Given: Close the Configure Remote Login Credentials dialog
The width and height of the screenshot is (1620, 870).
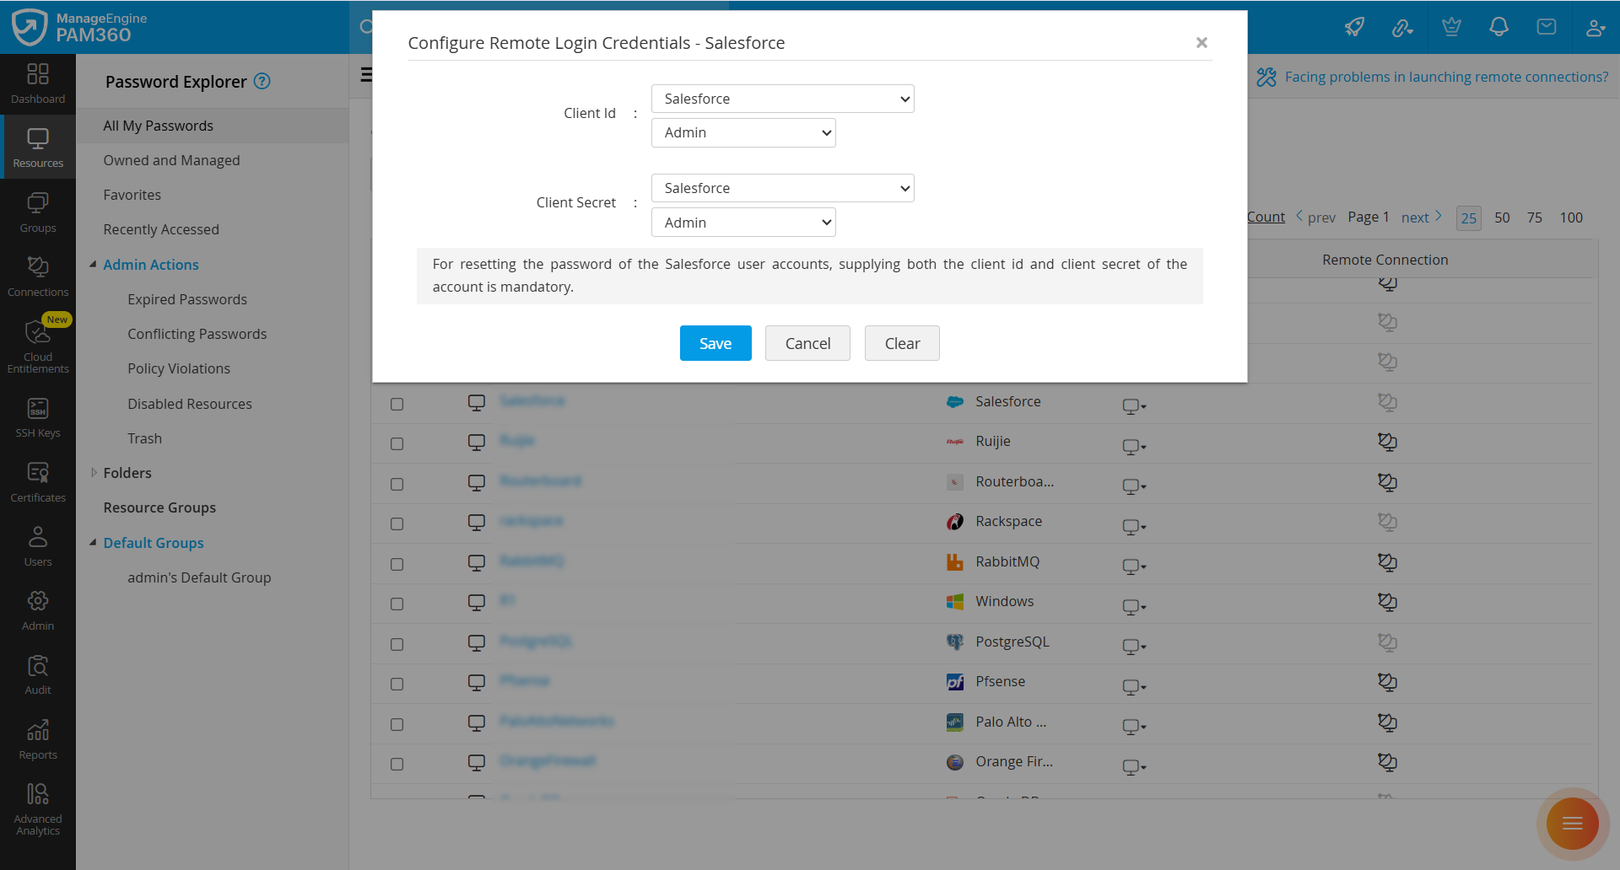Looking at the screenshot, I should click(x=1201, y=42).
